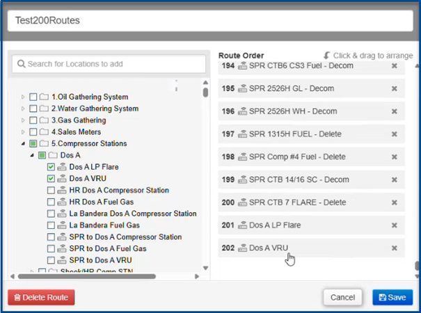Remove SPR 1315H FUEL - Delete entry

coord(394,134)
